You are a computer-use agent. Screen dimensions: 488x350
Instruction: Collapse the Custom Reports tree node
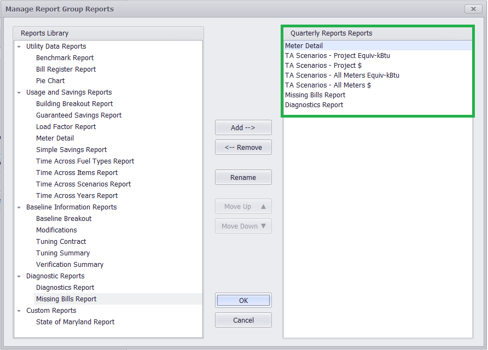tap(19, 311)
